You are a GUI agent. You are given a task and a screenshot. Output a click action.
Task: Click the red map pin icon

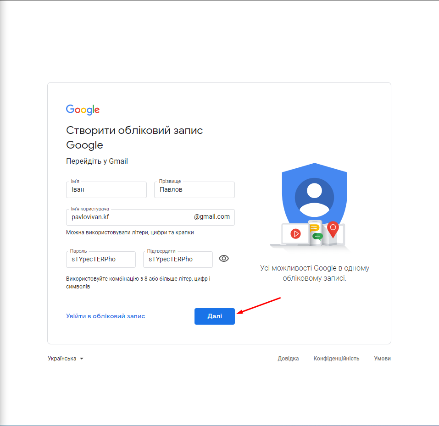click(x=333, y=229)
